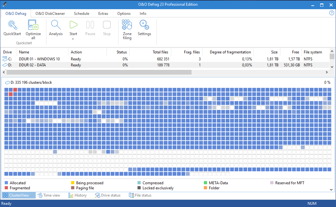Click the Frag. files column header

(x=192, y=52)
